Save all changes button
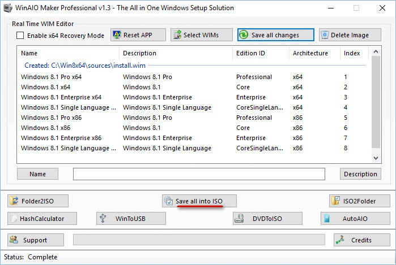Screen dimensions: 396x265 (x=275, y=35)
